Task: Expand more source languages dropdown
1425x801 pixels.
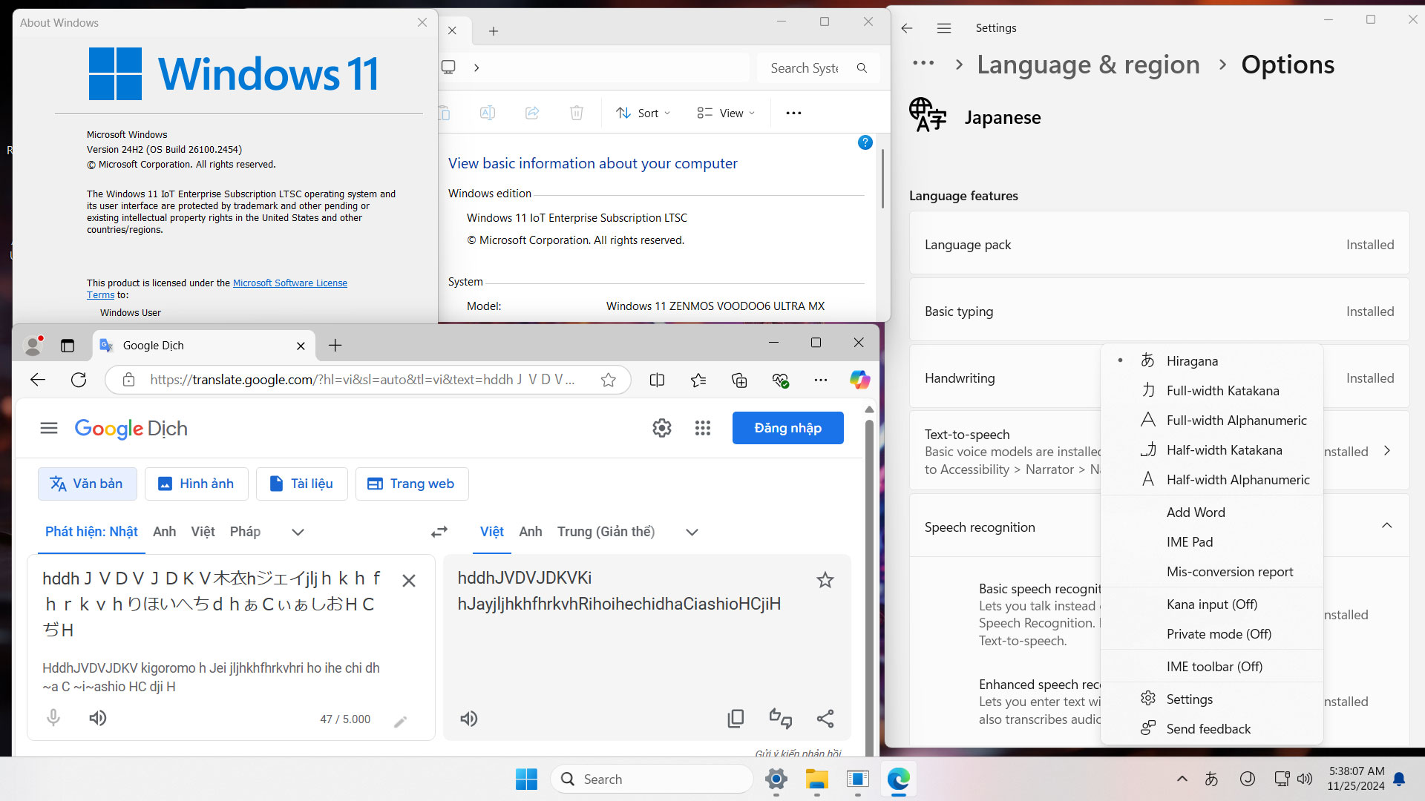Action: pyautogui.click(x=298, y=532)
